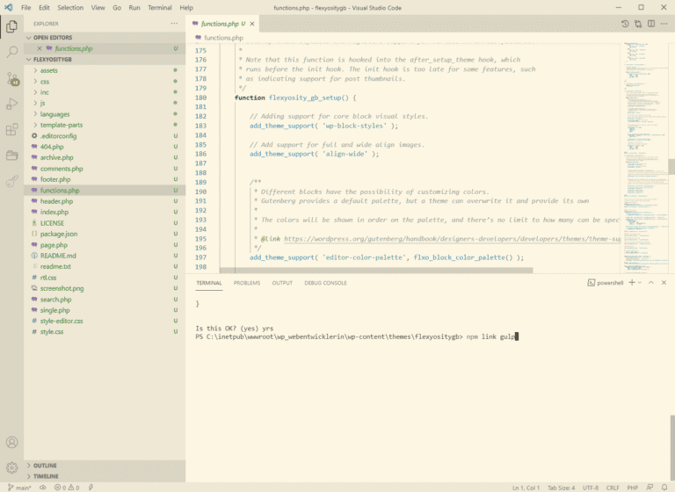Change the Tab Size: 4 indentation setting
Screen dimensions: 675x492
pos(561,488)
